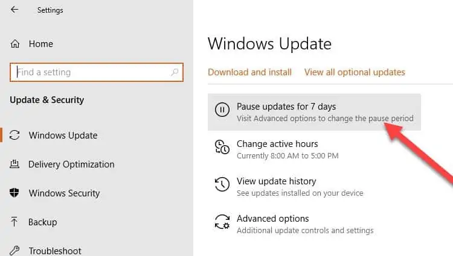Screen dimensions: 453x256
Task: Select Pause updates for 7 days
Action: click(286, 107)
